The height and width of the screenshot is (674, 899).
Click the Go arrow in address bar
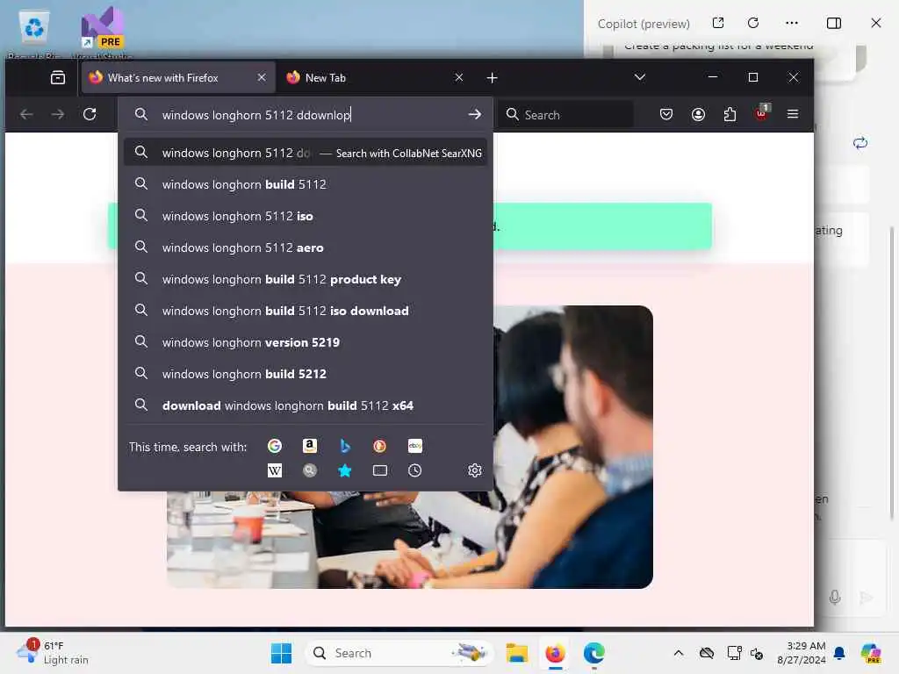[475, 115]
